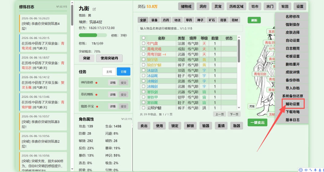Image resolution: width=324 pixels, height=172 pixels.
Task: Click the 寒铁剑 item name in the table
Action: [152, 92]
